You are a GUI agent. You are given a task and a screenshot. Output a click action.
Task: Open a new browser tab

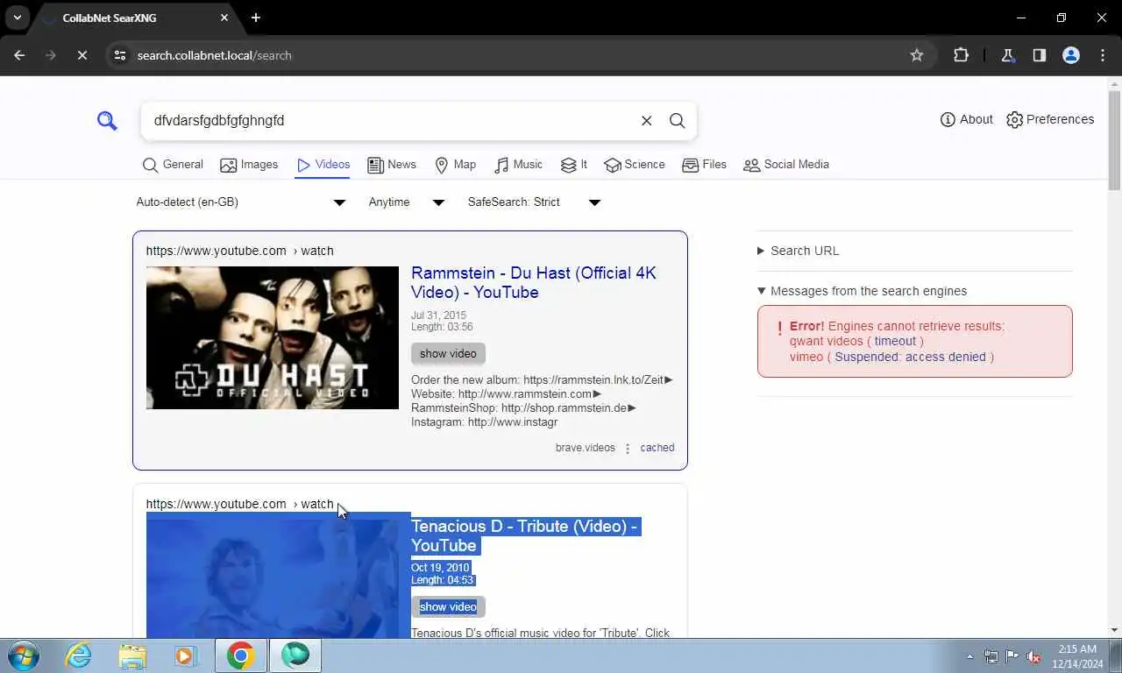(255, 18)
